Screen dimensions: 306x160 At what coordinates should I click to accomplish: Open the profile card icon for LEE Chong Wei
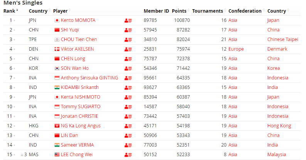point(128,155)
